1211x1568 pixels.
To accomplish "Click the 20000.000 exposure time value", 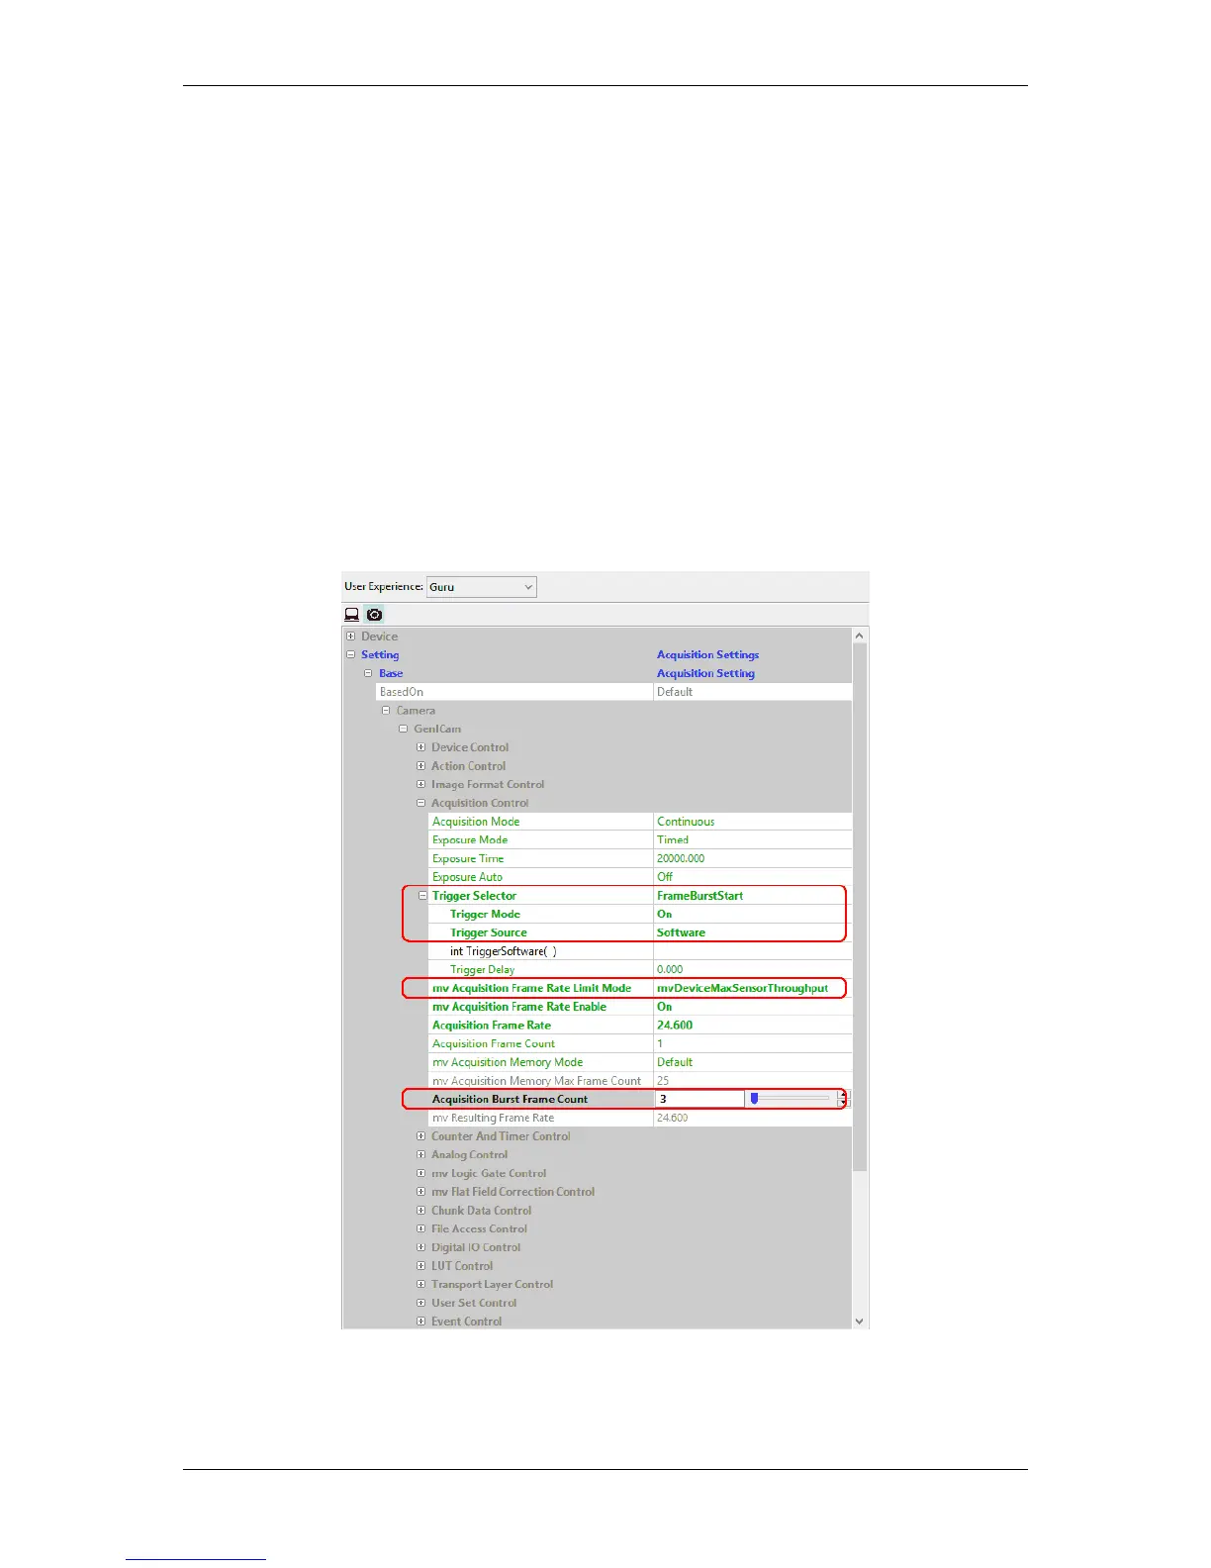I will (x=681, y=858).
